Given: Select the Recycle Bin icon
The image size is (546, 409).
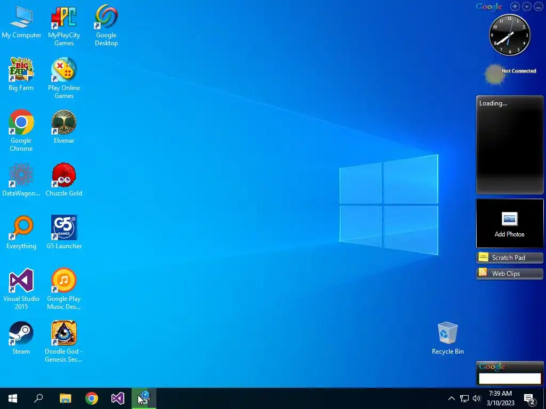Looking at the screenshot, I should click(x=448, y=338).
